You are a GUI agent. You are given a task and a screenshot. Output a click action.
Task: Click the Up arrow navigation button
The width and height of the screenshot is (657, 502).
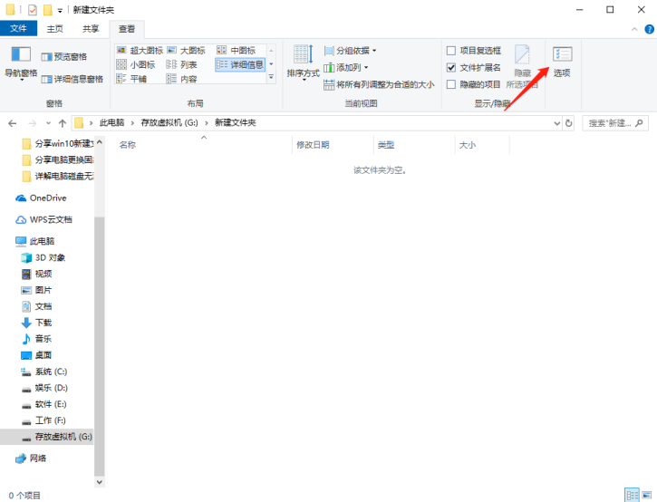(x=62, y=122)
